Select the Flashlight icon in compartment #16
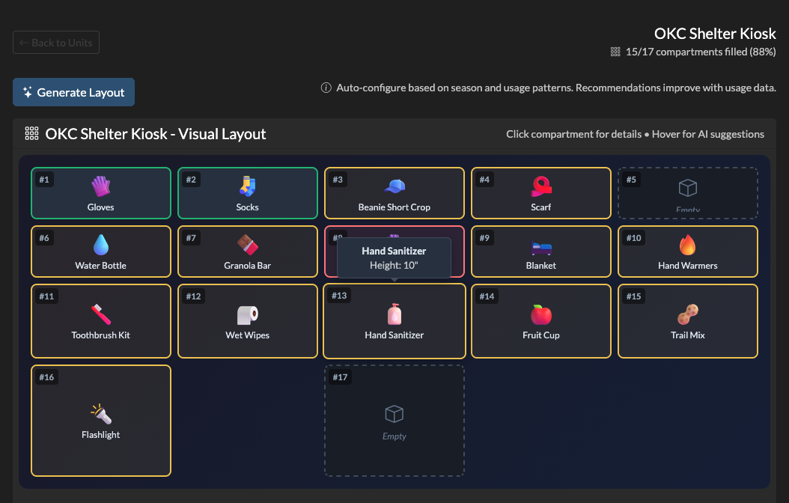The image size is (789, 503). pos(101,414)
